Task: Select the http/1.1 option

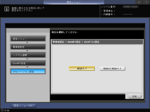Action: tap(82, 68)
